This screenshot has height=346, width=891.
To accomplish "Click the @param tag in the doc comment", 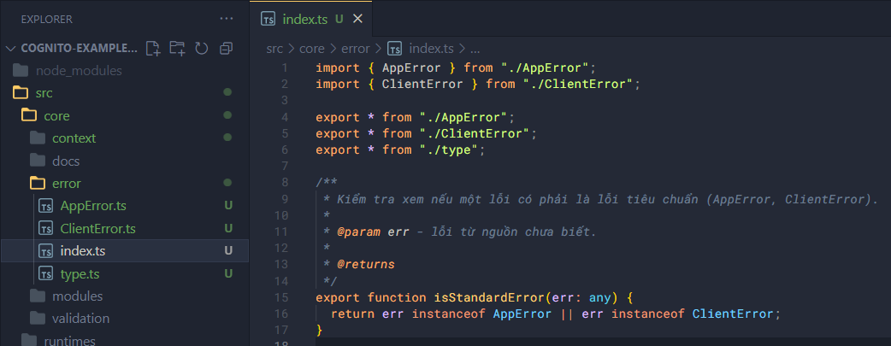I will point(359,232).
